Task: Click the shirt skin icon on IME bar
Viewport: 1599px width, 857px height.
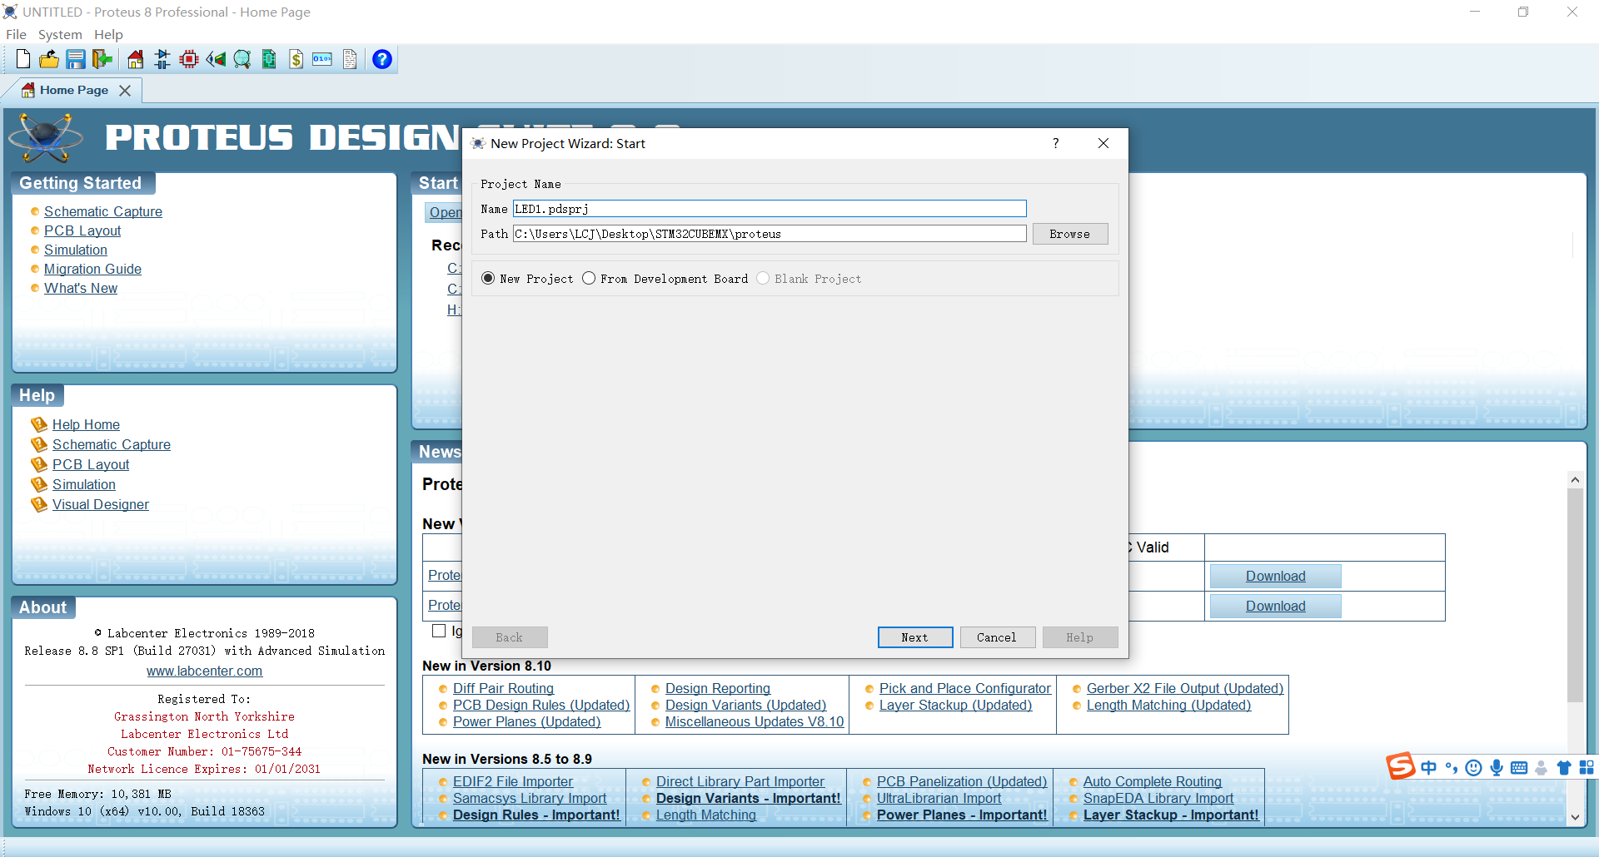Action: pos(1564,768)
